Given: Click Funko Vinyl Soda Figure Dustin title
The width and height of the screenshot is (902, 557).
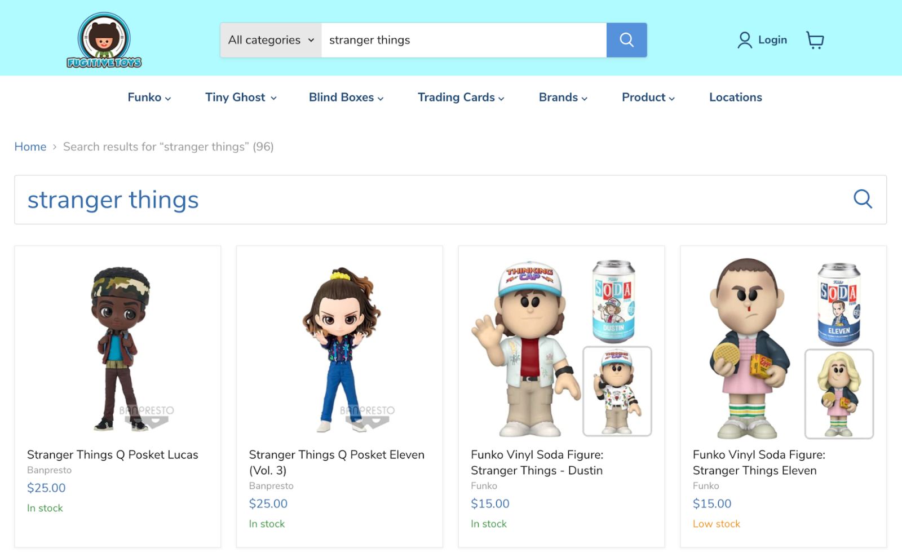Looking at the screenshot, I should [537, 462].
